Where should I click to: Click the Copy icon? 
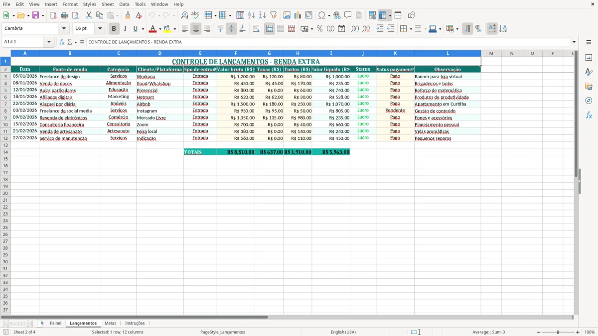pyautogui.click(x=100, y=15)
